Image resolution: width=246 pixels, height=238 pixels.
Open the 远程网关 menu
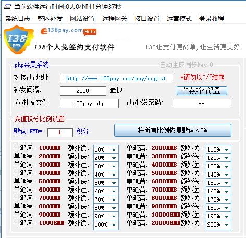[x=115, y=18]
